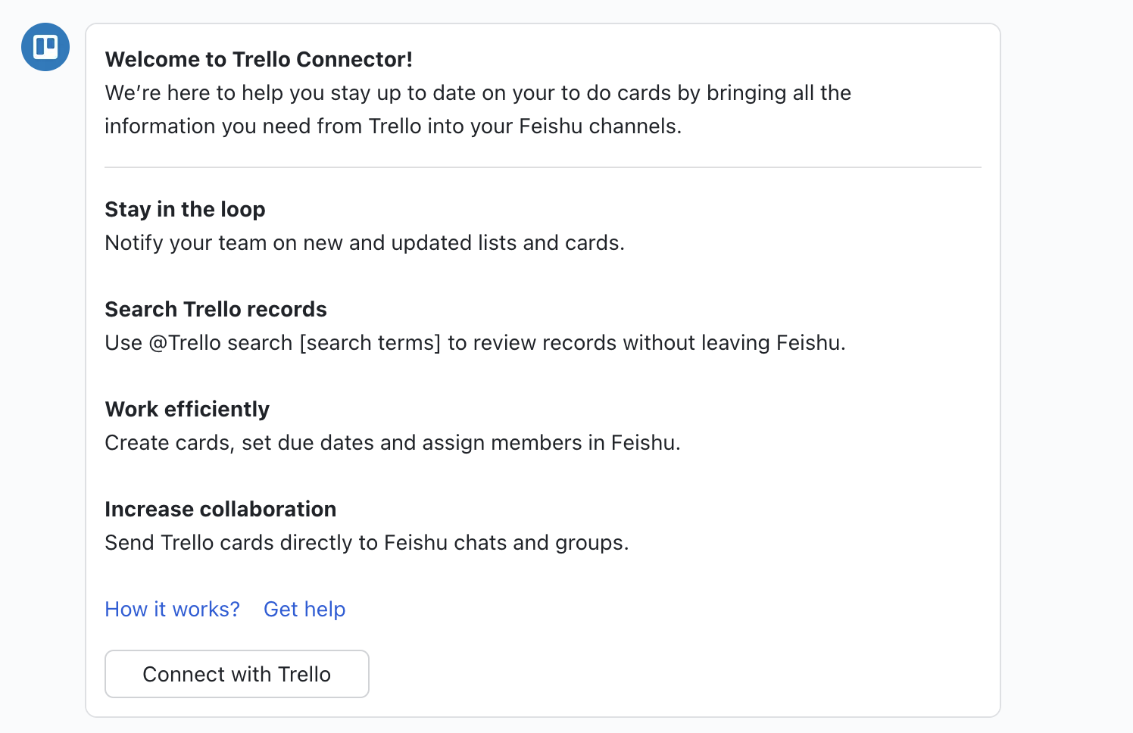1133x733 pixels.
Task: Click the Trello board glyph inside the avatar
Action: 45,47
